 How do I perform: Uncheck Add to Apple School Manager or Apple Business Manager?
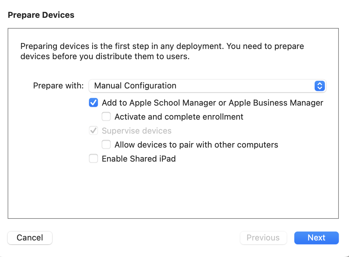[x=93, y=102]
